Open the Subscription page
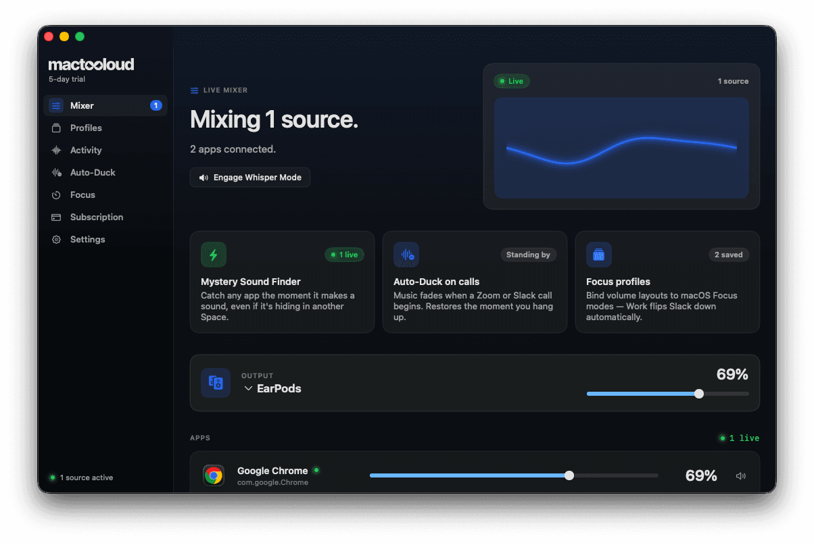This screenshot has width=814, height=543. click(x=105, y=217)
